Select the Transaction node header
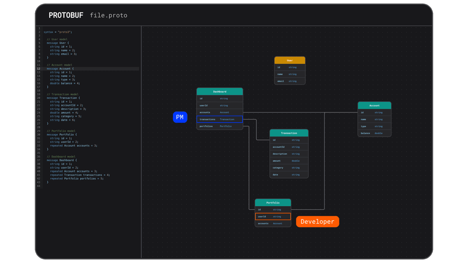Viewport: 468px width, 263px height. 289,133
